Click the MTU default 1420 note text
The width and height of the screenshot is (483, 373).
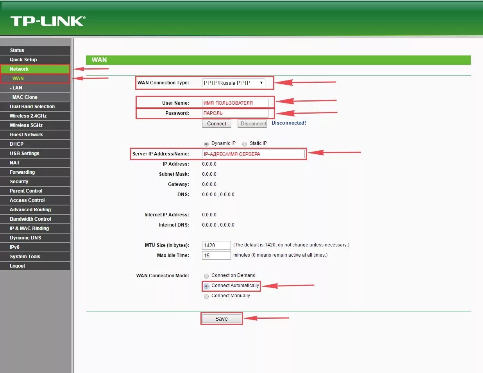292,245
